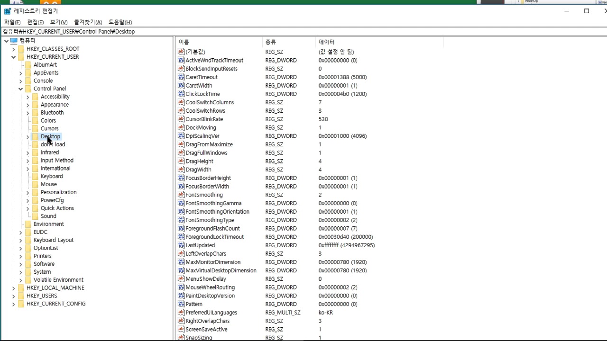This screenshot has height=341, width=607.
Task: Open the 파일(F) menu
Action: pyautogui.click(x=12, y=22)
